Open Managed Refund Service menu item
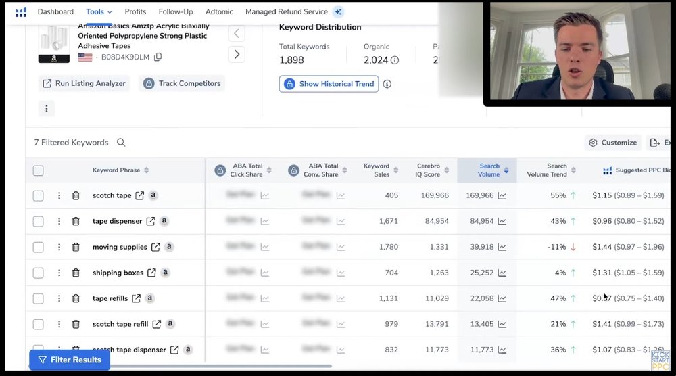Screen dimensions: 676x376 [286, 12]
